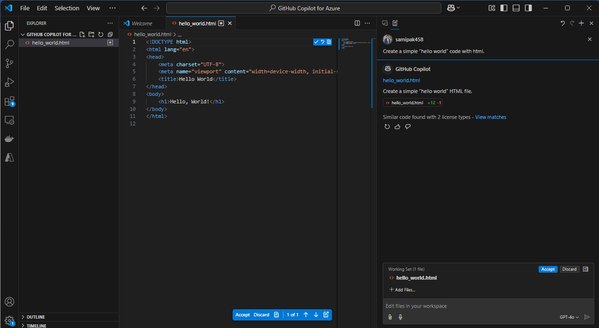Image resolution: width=599 pixels, height=328 pixels.
Task: Open Run and Debug view
Action: pos(10,83)
